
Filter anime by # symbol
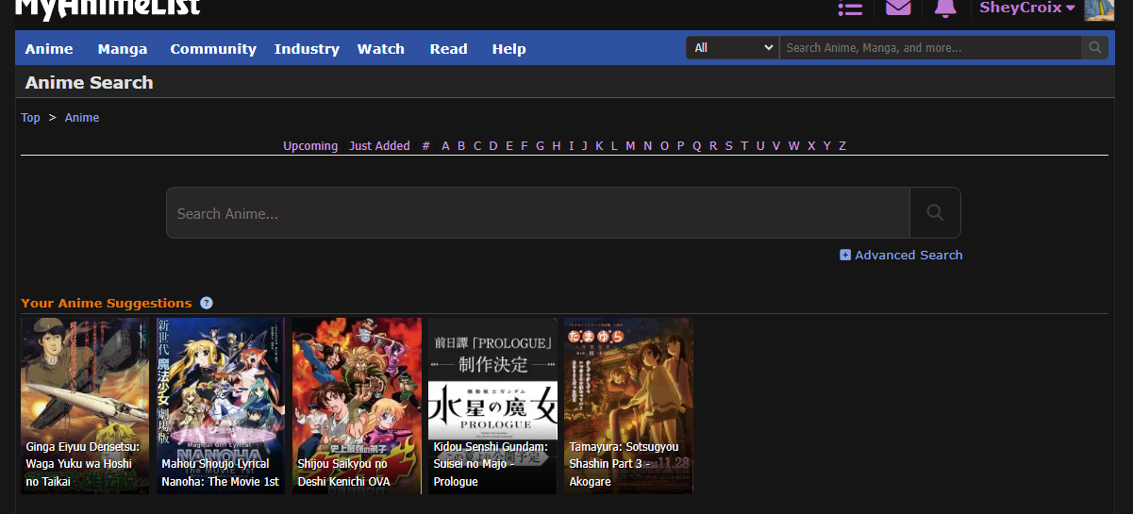tap(426, 146)
